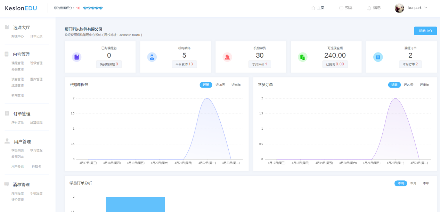The width and height of the screenshot is (440, 212).
Task: Go to 主页 in the top navigation
Action: pyautogui.click(x=318, y=8)
